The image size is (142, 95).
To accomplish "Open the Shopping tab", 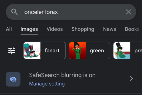I will tap(83, 29).
